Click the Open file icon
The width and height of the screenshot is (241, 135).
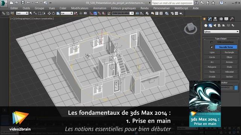pos(17,3)
